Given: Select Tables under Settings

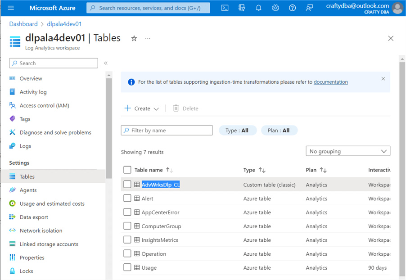Looking at the screenshot, I should [53, 176].
